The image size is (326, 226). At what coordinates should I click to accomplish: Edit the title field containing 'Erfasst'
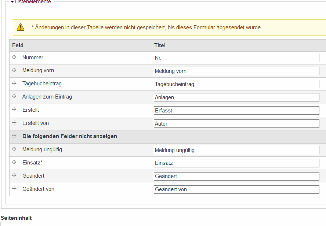tap(236, 111)
